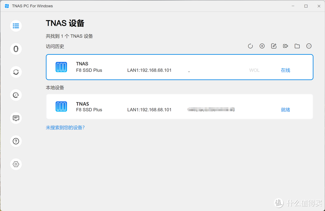325x211 pixels.
Task: Click the device icon in 访问历史 row
Action: 61,67
